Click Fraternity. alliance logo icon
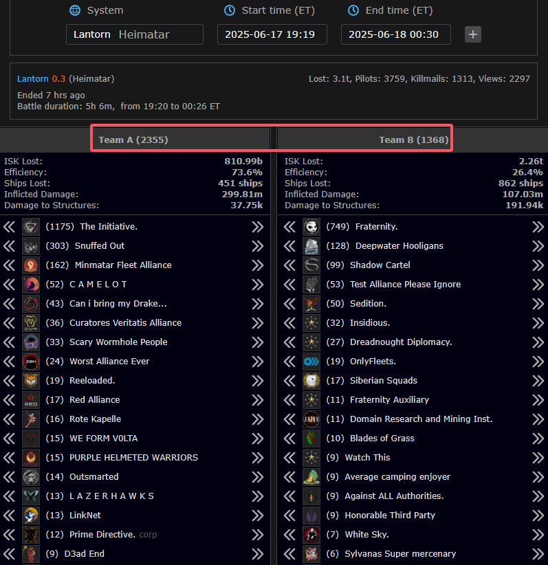This screenshot has width=548, height=565. pos(311,227)
